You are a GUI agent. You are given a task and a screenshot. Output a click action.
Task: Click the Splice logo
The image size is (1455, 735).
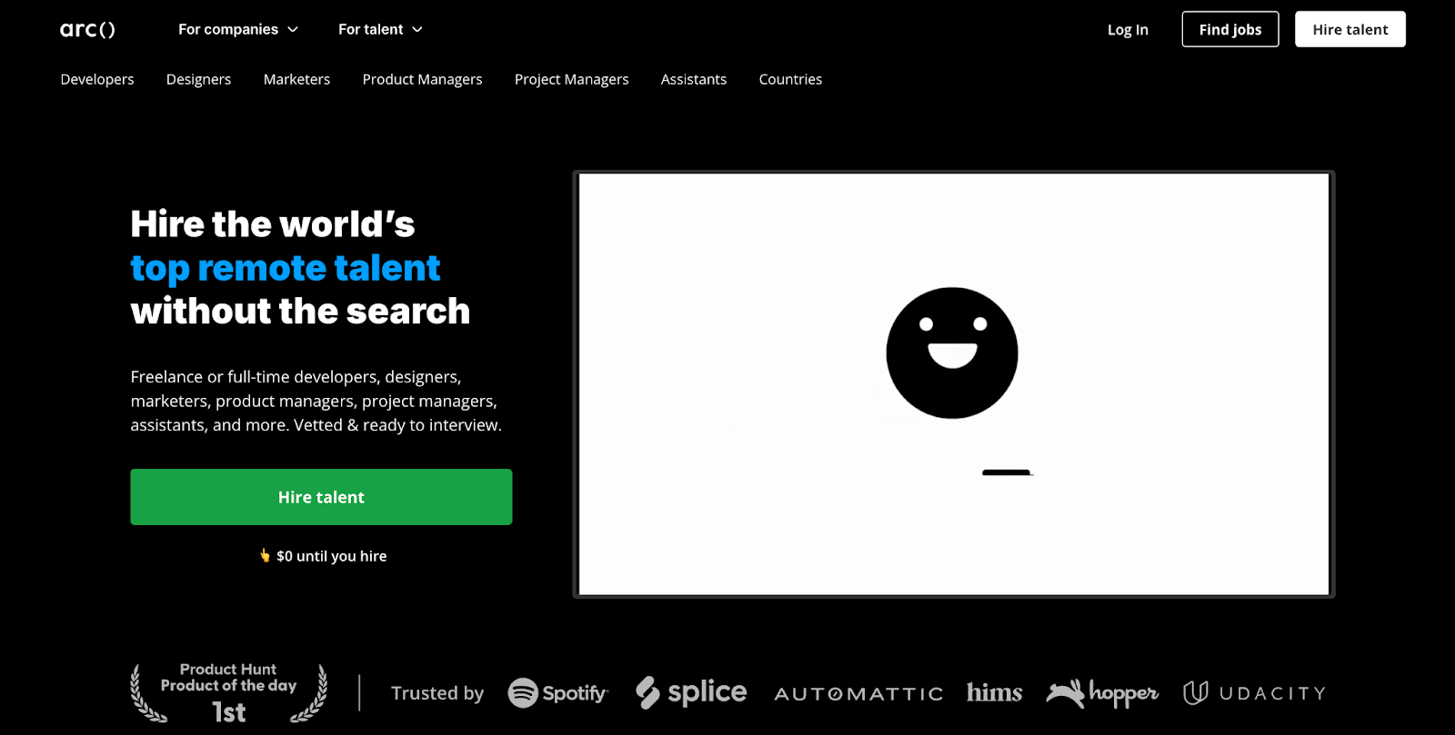(691, 692)
